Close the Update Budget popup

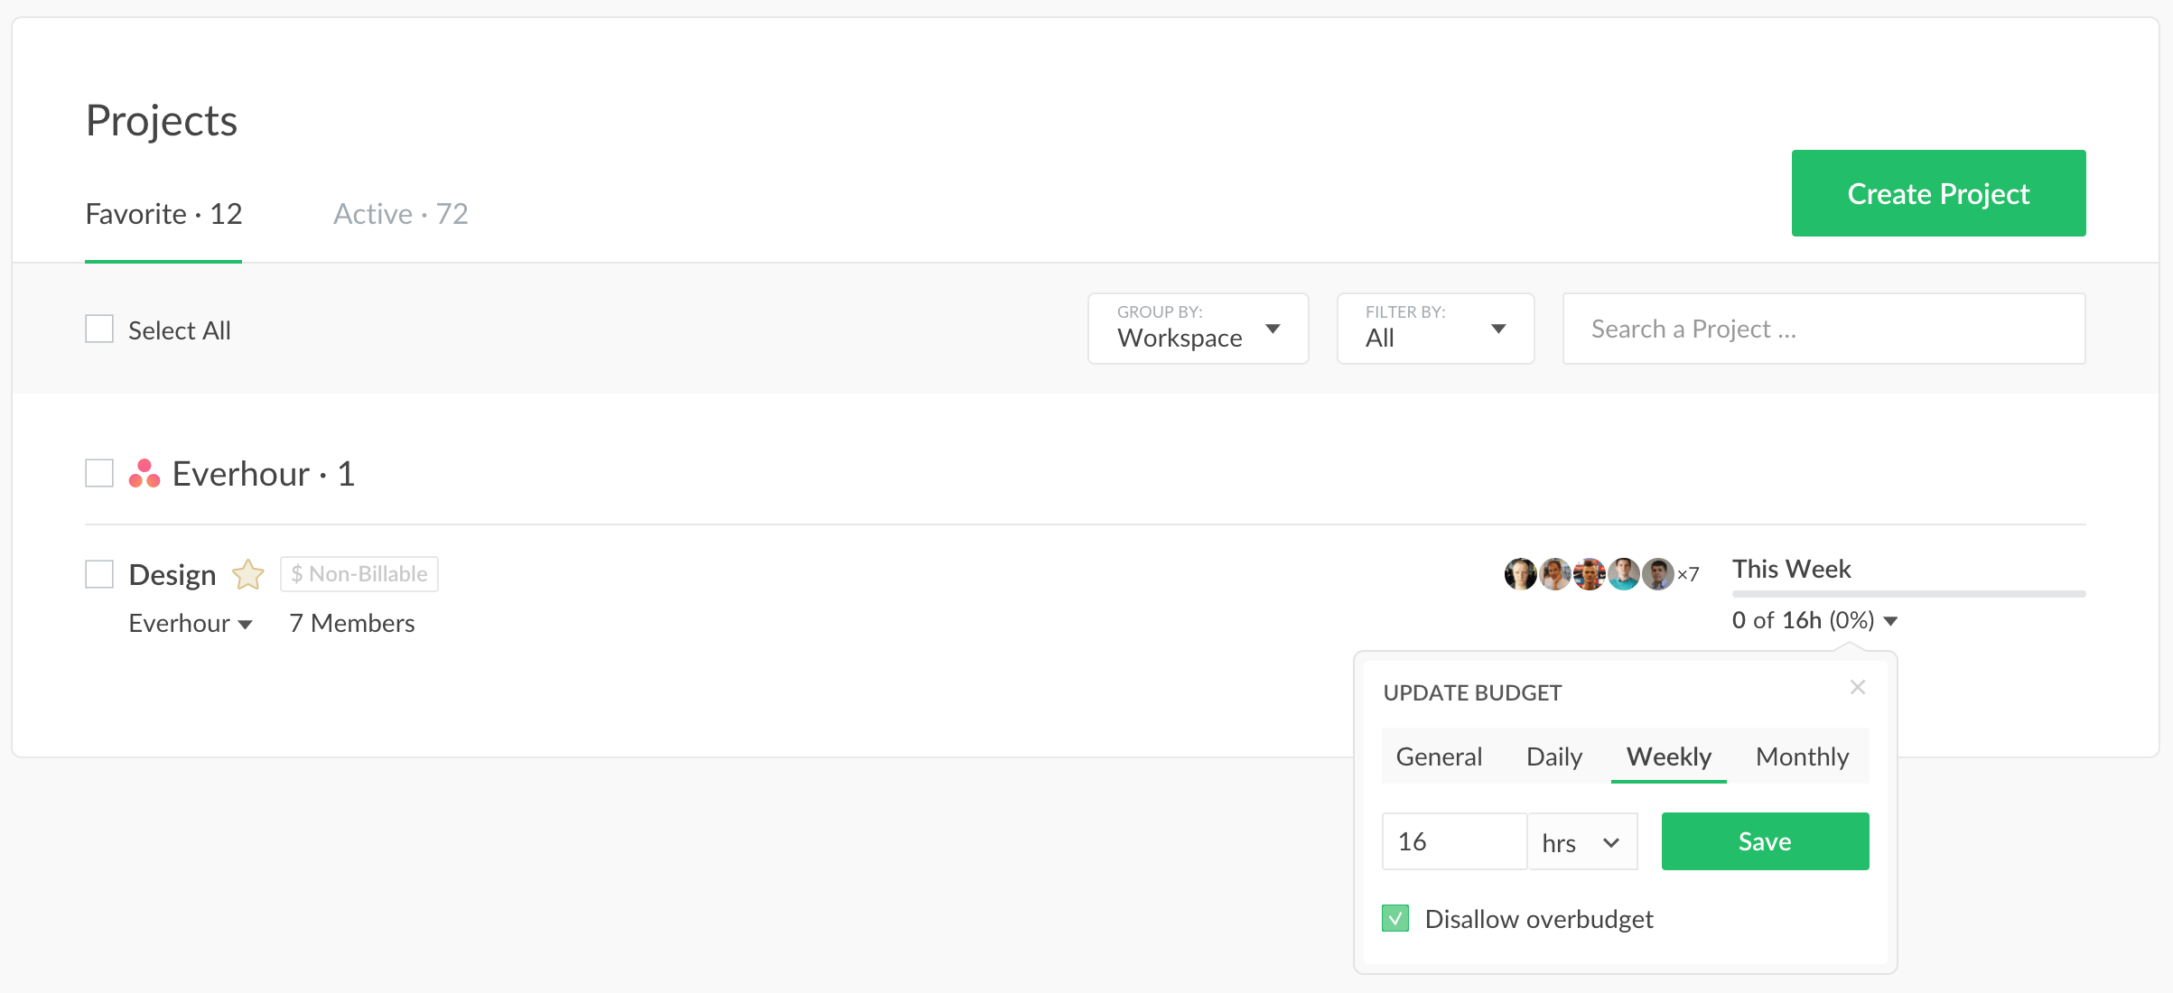(x=1857, y=687)
